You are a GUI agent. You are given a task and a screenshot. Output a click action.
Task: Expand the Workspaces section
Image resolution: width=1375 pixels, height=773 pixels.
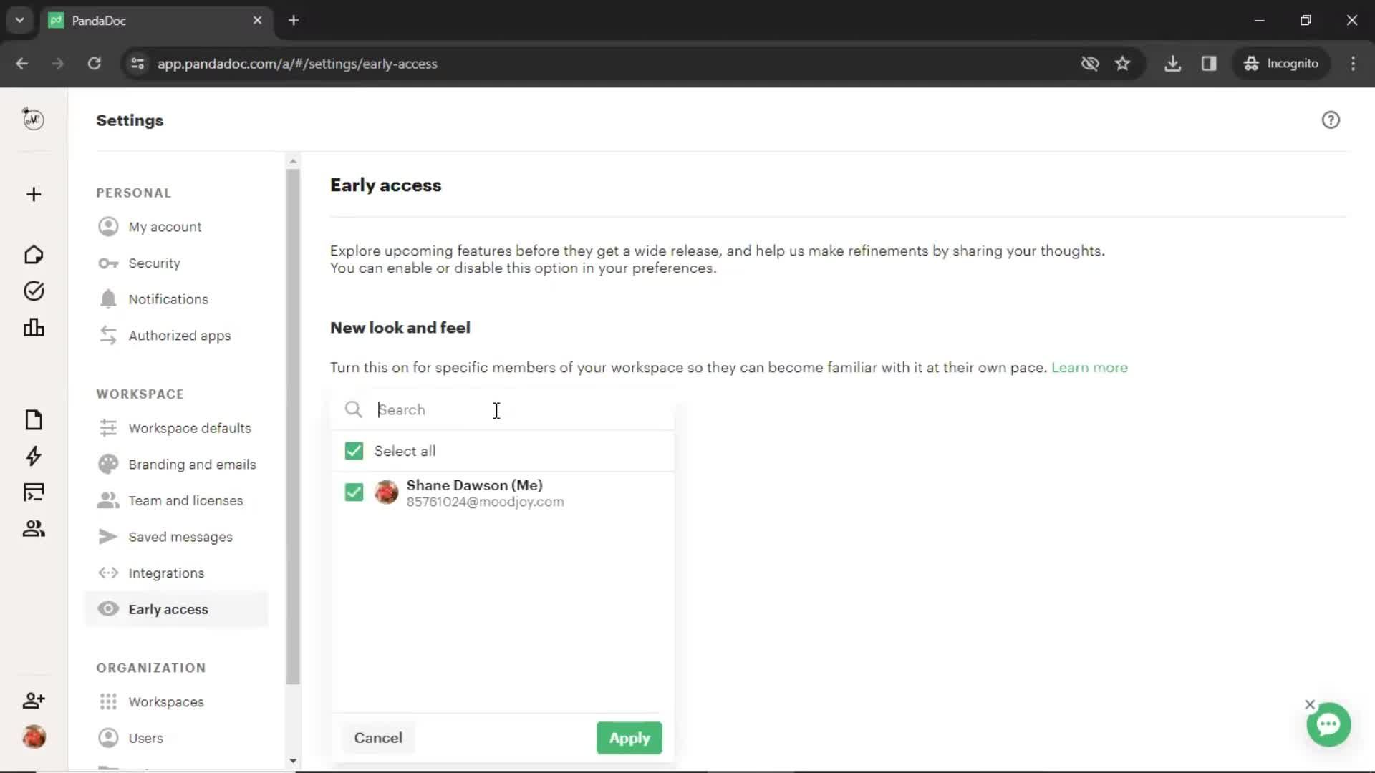(x=166, y=702)
